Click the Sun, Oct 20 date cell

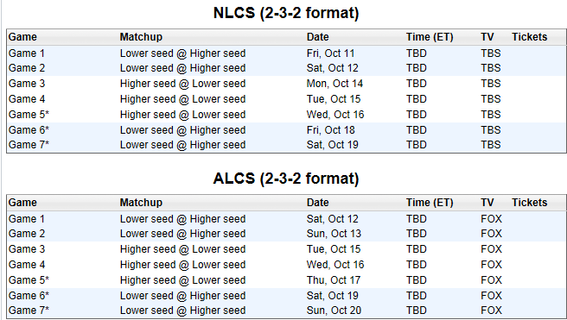coord(334,311)
